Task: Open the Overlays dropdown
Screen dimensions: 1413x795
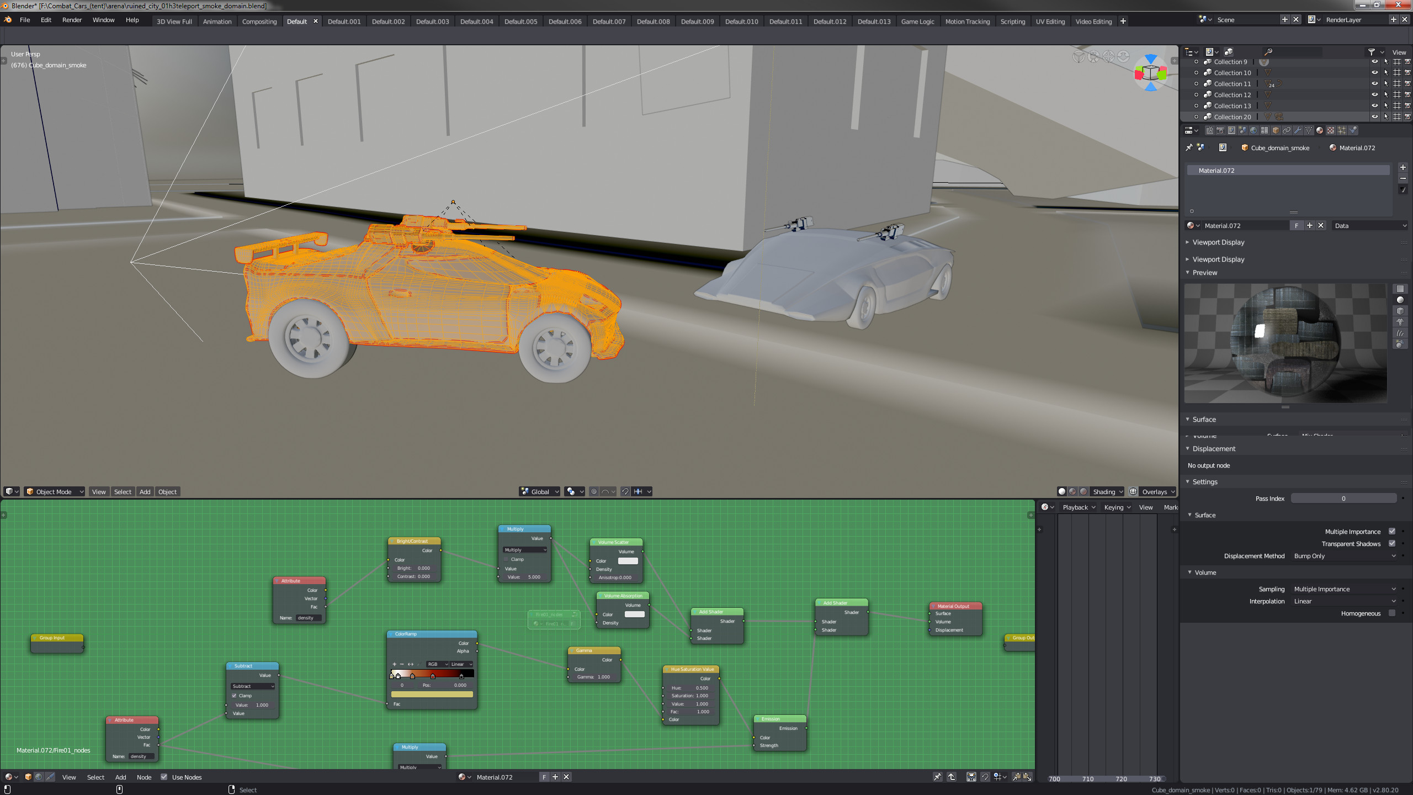Action: tap(1158, 491)
